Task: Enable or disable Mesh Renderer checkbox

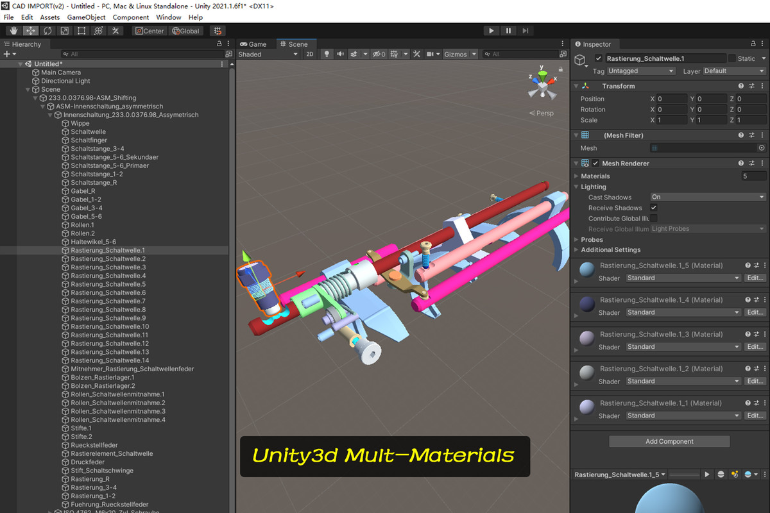Action: (595, 164)
